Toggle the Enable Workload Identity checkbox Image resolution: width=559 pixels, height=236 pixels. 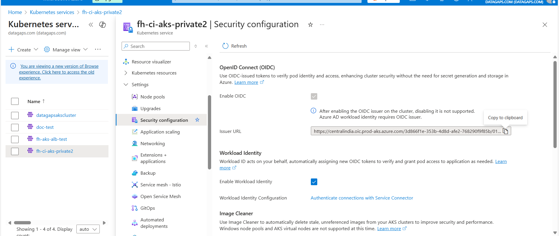[x=314, y=182]
